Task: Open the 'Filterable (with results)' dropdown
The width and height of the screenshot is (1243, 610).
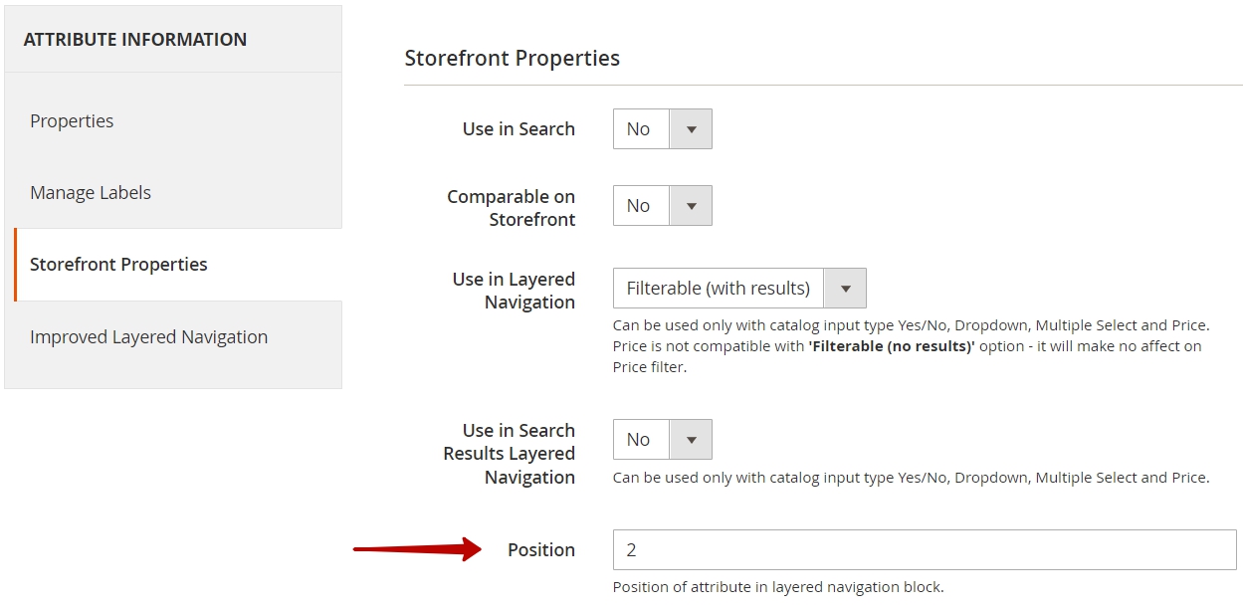Action: tap(739, 289)
